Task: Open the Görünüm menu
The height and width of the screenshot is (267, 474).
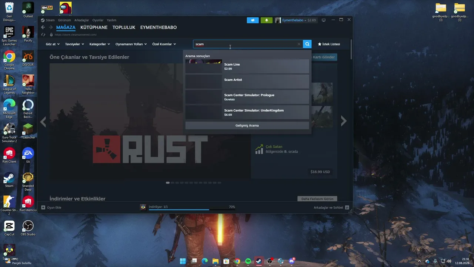Action: point(64,20)
